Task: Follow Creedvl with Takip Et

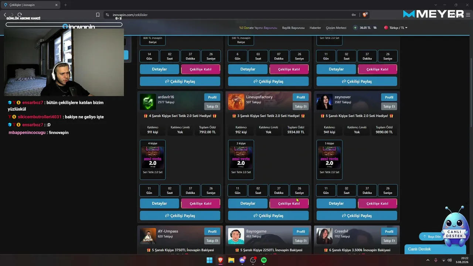Action: coord(389,241)
